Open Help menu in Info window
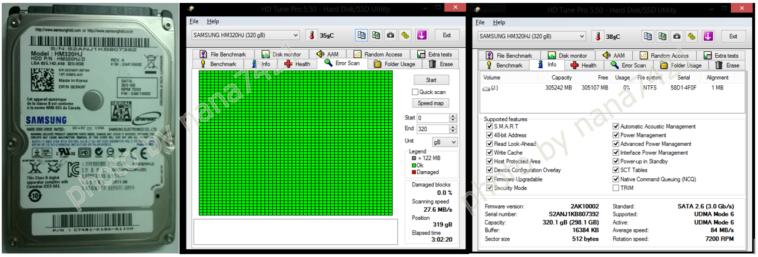758x257 pixels. coord(499,22)
